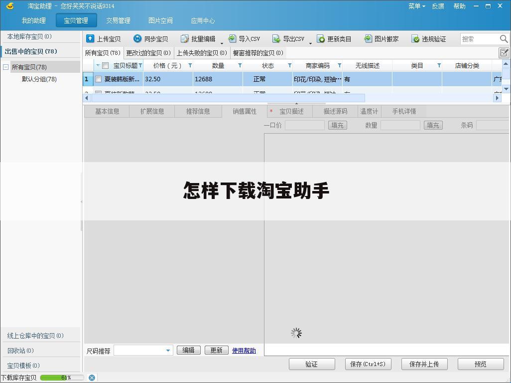Open the header selection dropdown arrow before checkbox

tap(98, 65)
